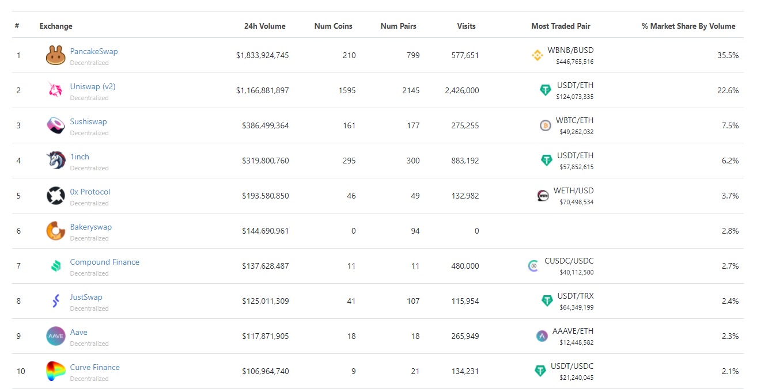Click the JustSwap logo icon
The image size is (757, 389).
[56, 301]
